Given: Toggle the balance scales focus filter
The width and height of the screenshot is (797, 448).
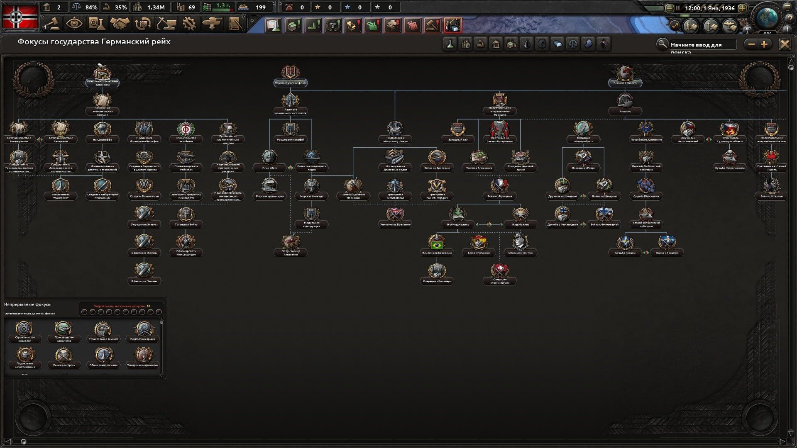Looking at the screenshot, I should [x=573, y=44].
